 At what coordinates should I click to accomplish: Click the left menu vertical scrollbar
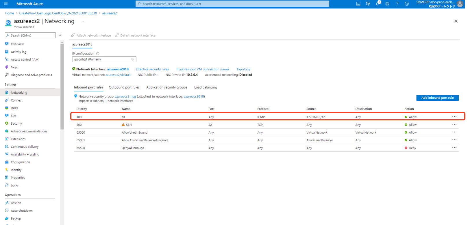click(62, 87)
